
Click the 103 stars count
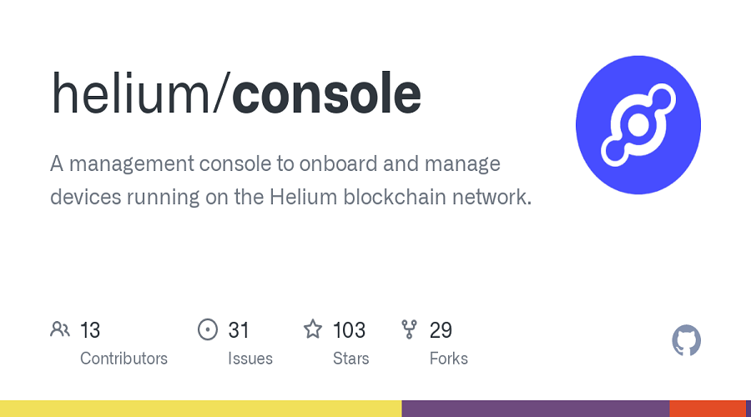coord(349,330)
